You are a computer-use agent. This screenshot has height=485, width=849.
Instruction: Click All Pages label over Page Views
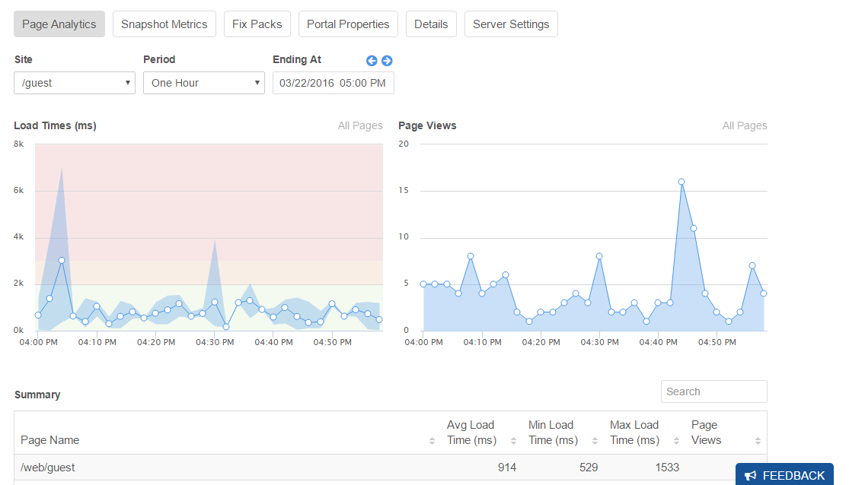745,125
